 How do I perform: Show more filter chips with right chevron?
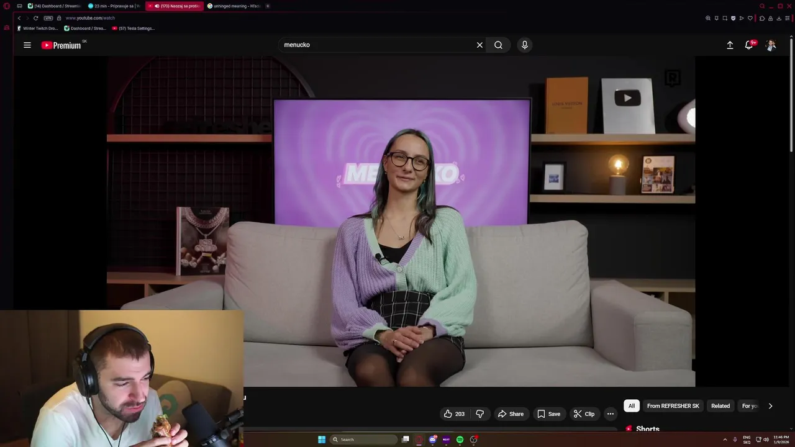770,406
